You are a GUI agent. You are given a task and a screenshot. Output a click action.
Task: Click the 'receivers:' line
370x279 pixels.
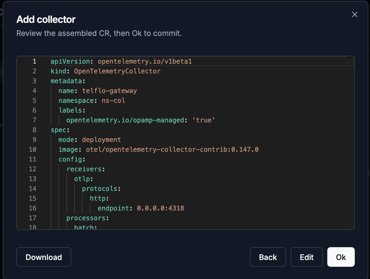click(x=86, y=169)
